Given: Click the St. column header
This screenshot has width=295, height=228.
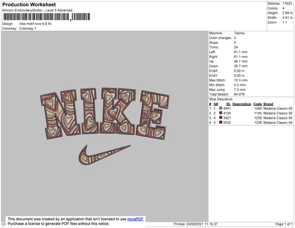Looking at the screenshot, I should [x=229, y=104].
